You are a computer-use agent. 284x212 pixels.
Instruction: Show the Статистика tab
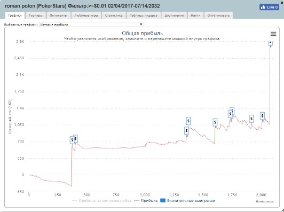(114, 15)
